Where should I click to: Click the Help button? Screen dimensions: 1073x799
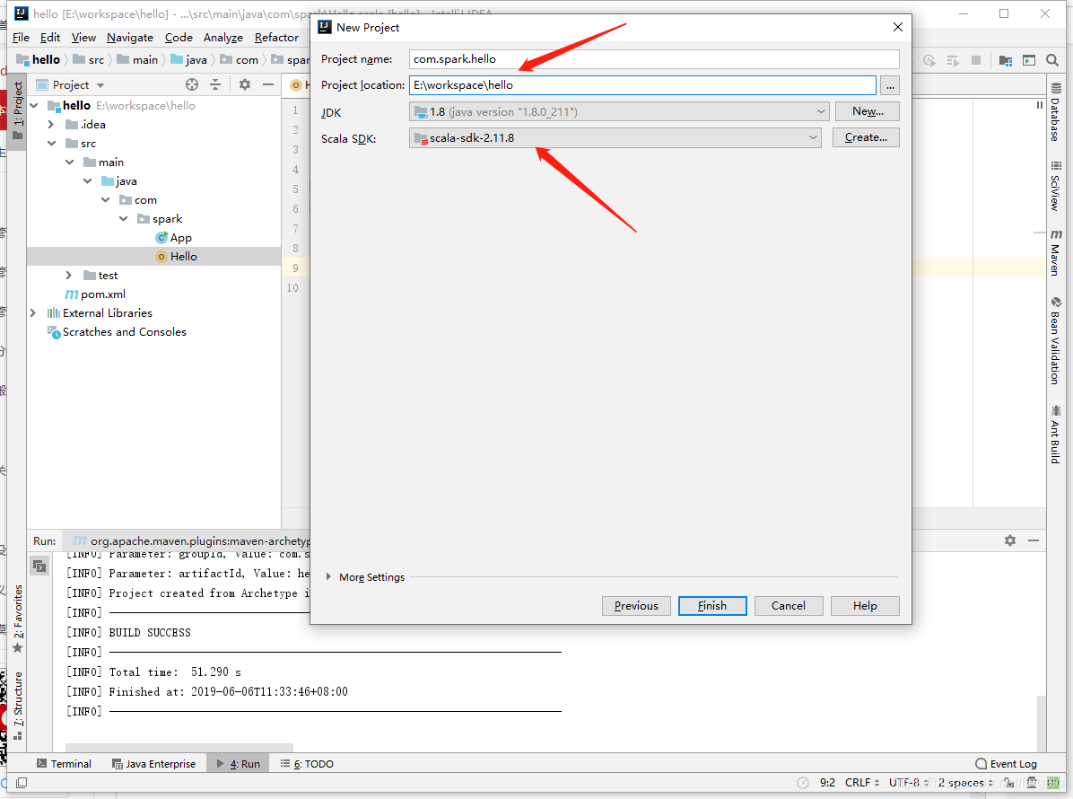(865, 606)
